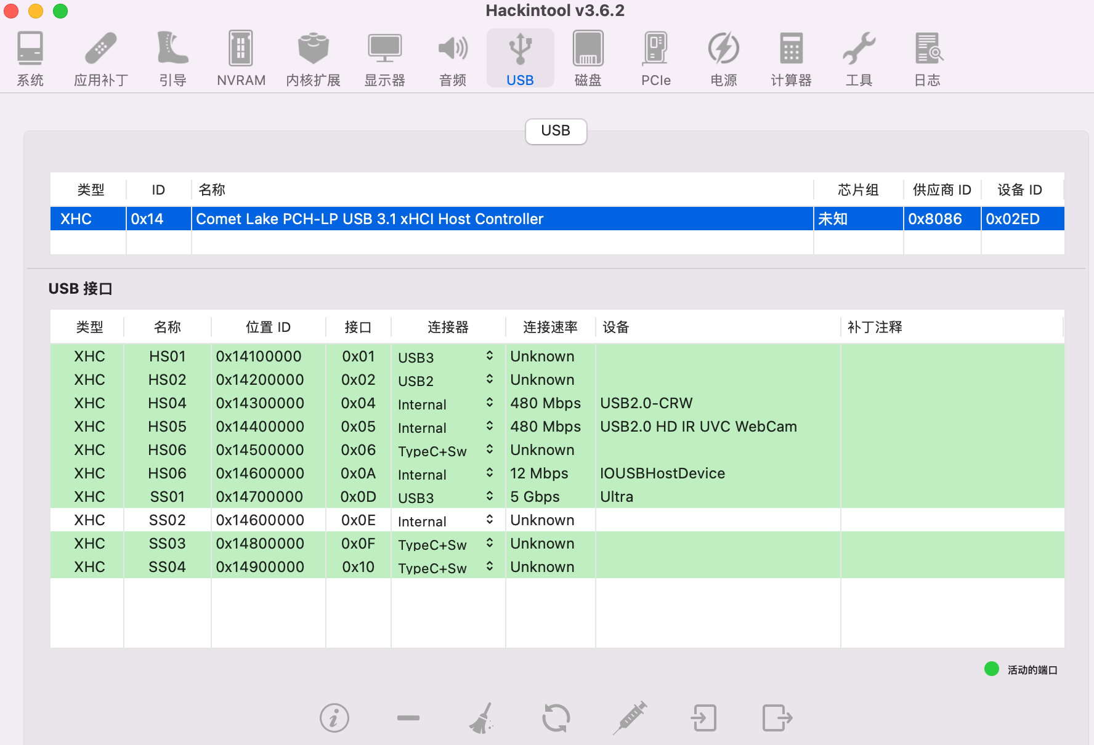Click the 0x14 controller ID cell
Image resolution: width=1094 pixels, height=745 pixels.
[x=158, y=219]
